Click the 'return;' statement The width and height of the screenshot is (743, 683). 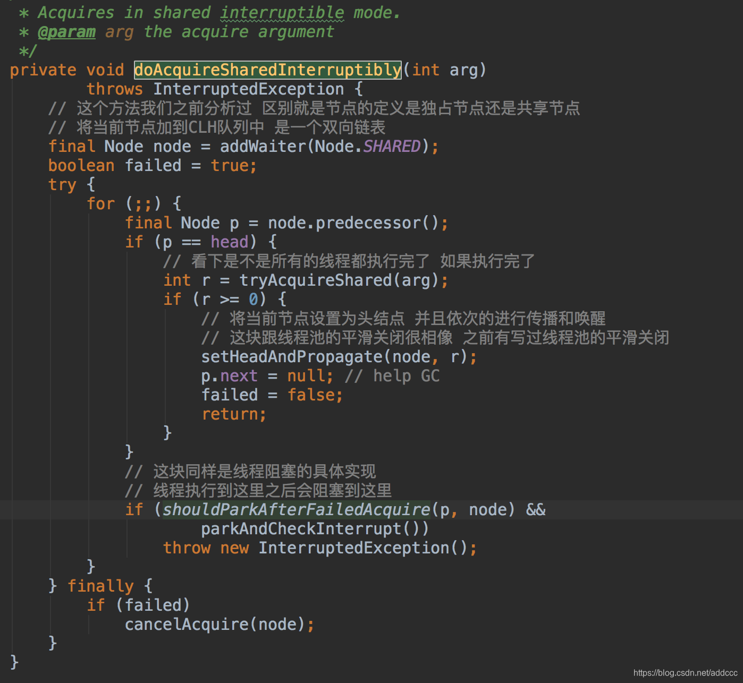click(234, 414)
